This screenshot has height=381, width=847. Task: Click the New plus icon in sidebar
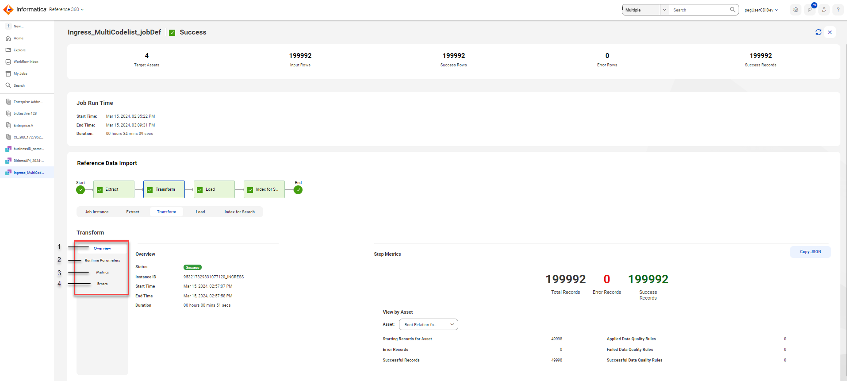pos(8,26)
